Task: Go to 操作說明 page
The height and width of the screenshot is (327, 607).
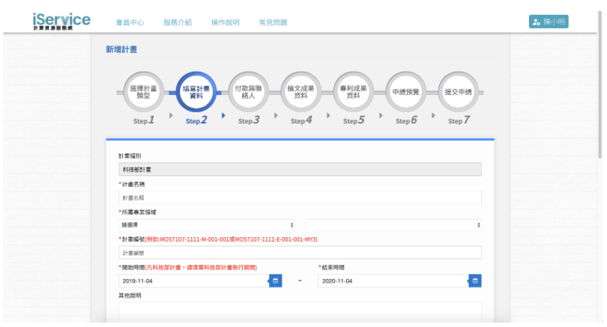Action: click(225, 22)
